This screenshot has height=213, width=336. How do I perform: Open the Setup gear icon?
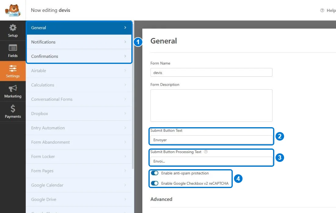(x=13, y=28)
